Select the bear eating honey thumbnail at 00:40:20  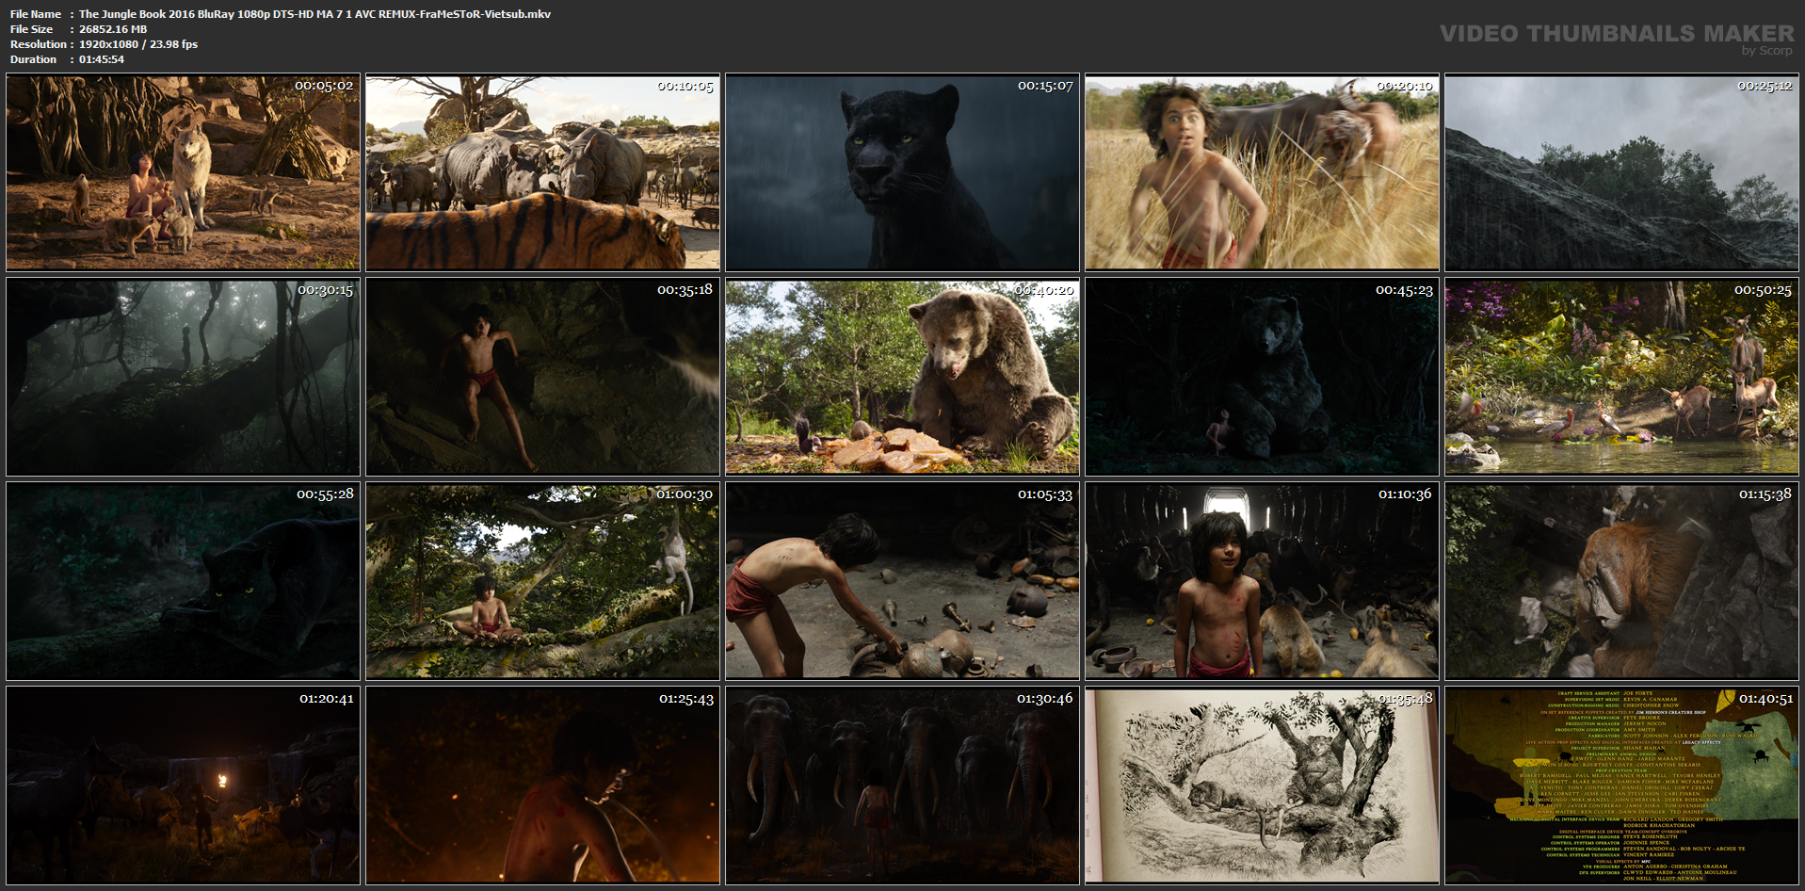click(x=902, y=377)
